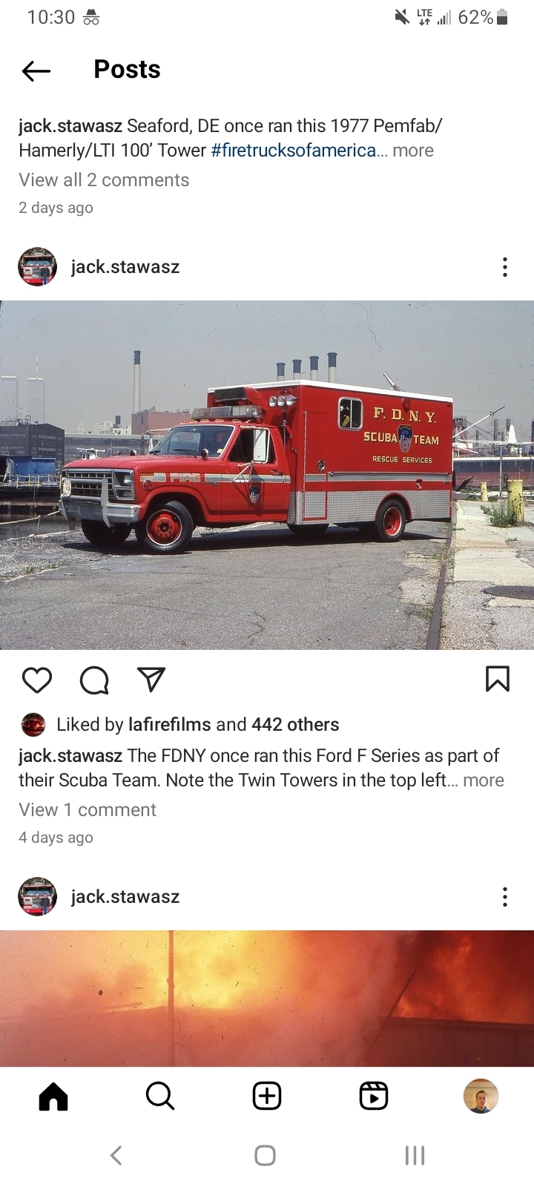Open options menu for FDNY post

[x=505, y=267]
